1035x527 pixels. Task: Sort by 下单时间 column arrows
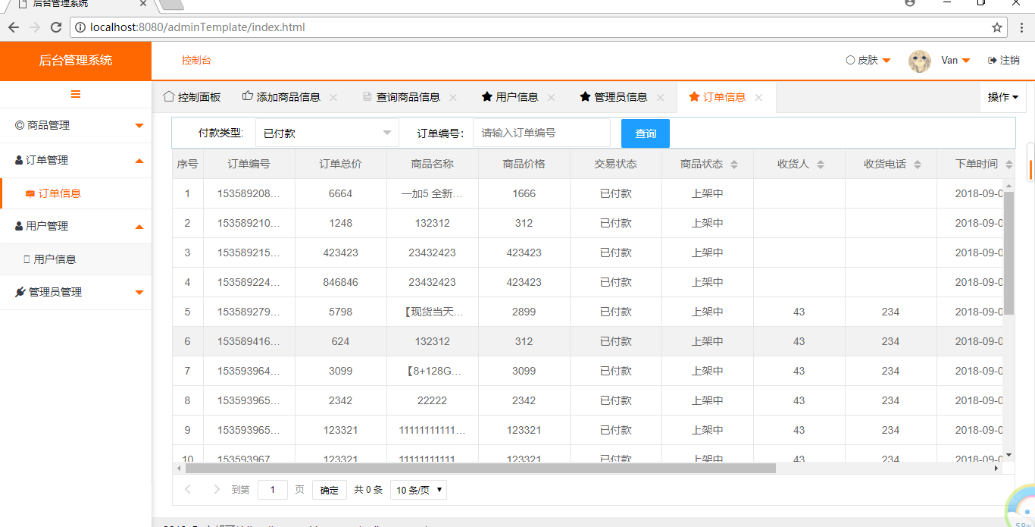(x=1008, y=165)
